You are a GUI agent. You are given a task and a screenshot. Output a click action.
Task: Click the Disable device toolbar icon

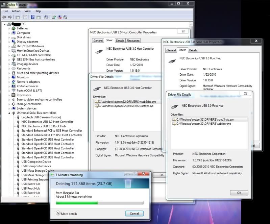(x=65, y=17)
